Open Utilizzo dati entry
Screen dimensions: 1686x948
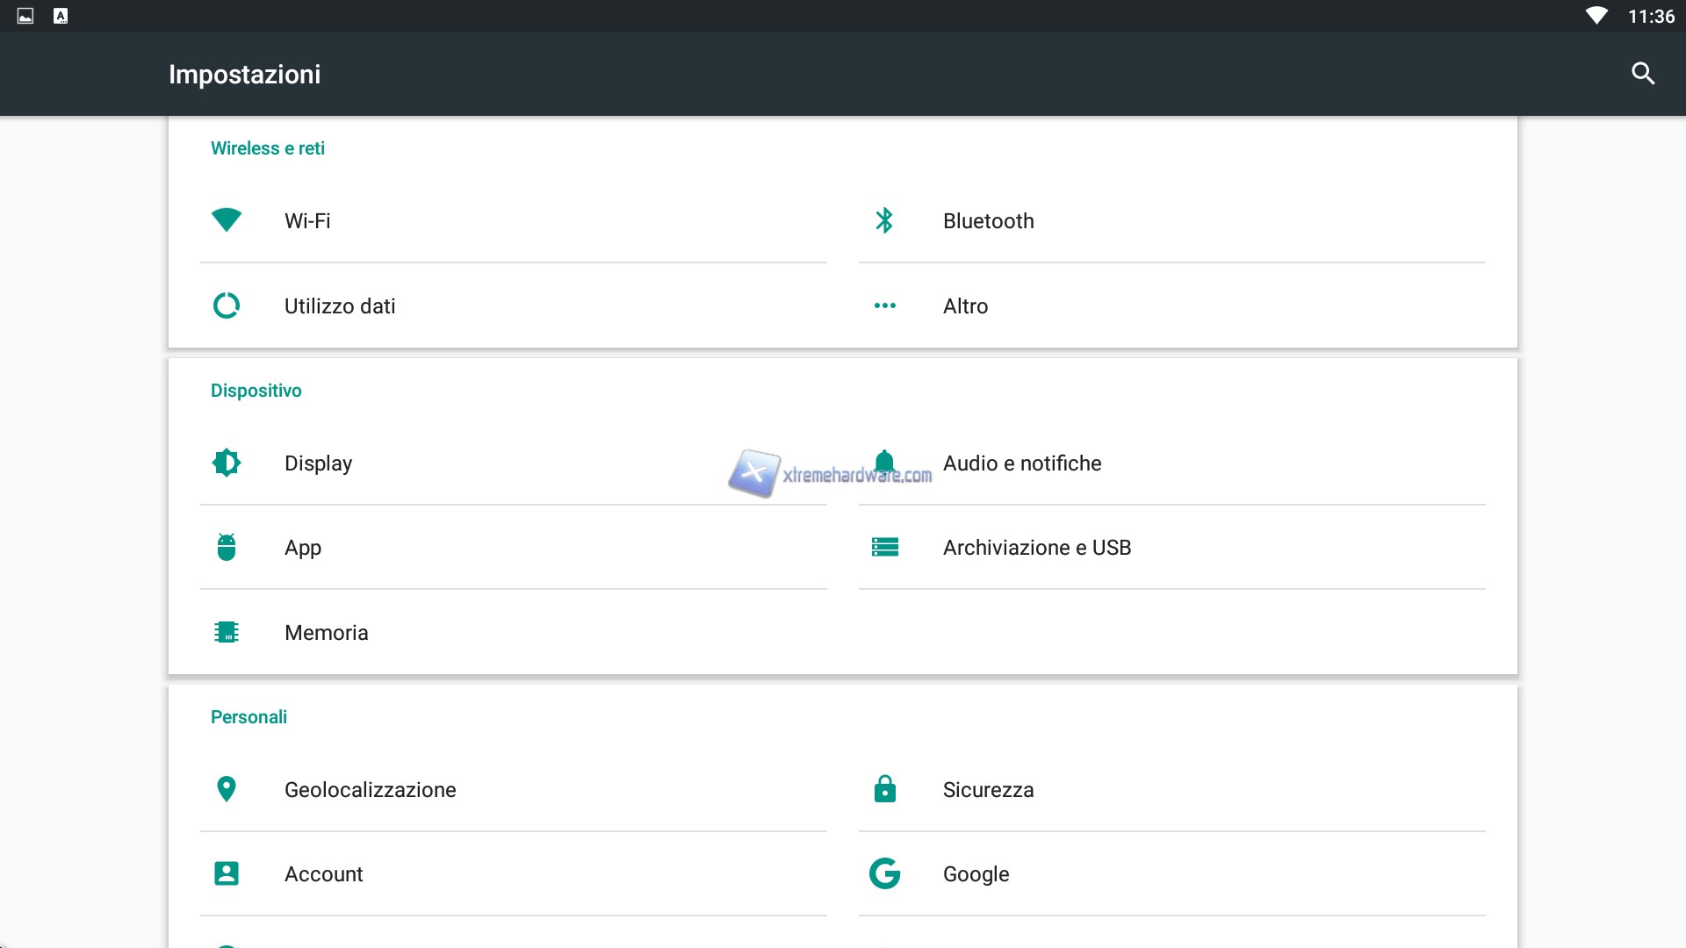pos(340,306)
